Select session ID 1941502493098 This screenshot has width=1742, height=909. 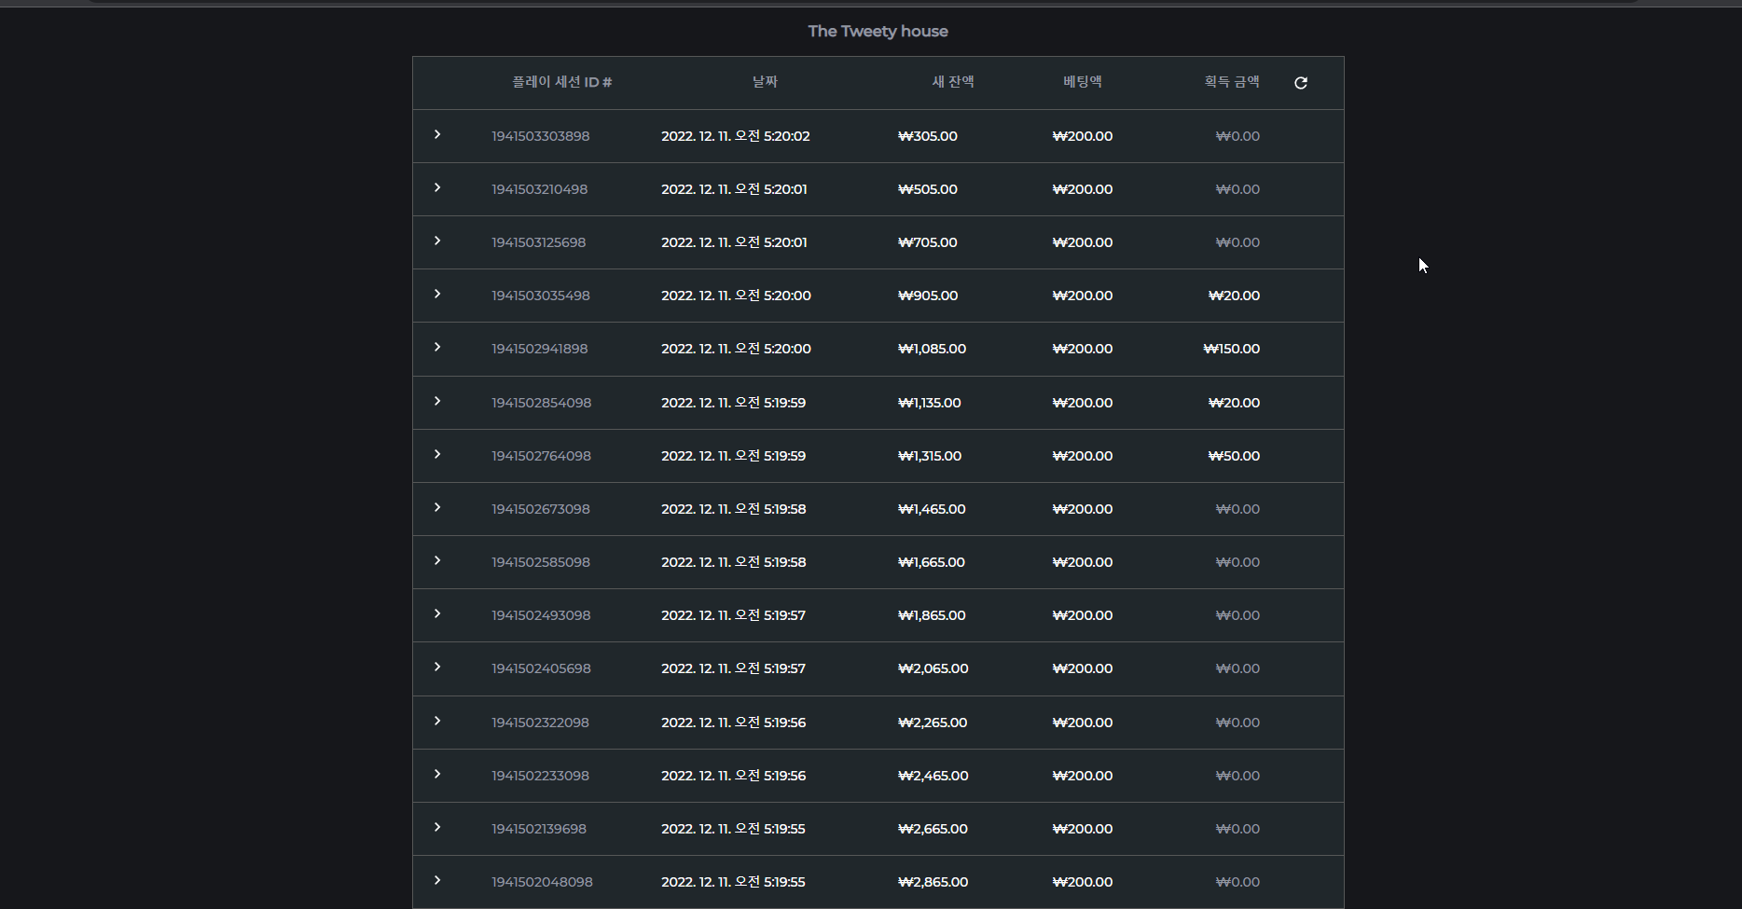pyautogui.click(x=541, y=615)
